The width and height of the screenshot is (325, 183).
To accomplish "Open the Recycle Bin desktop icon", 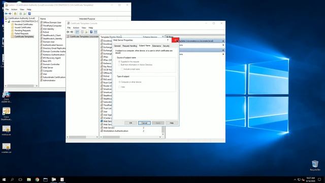I will pos(315,165).
